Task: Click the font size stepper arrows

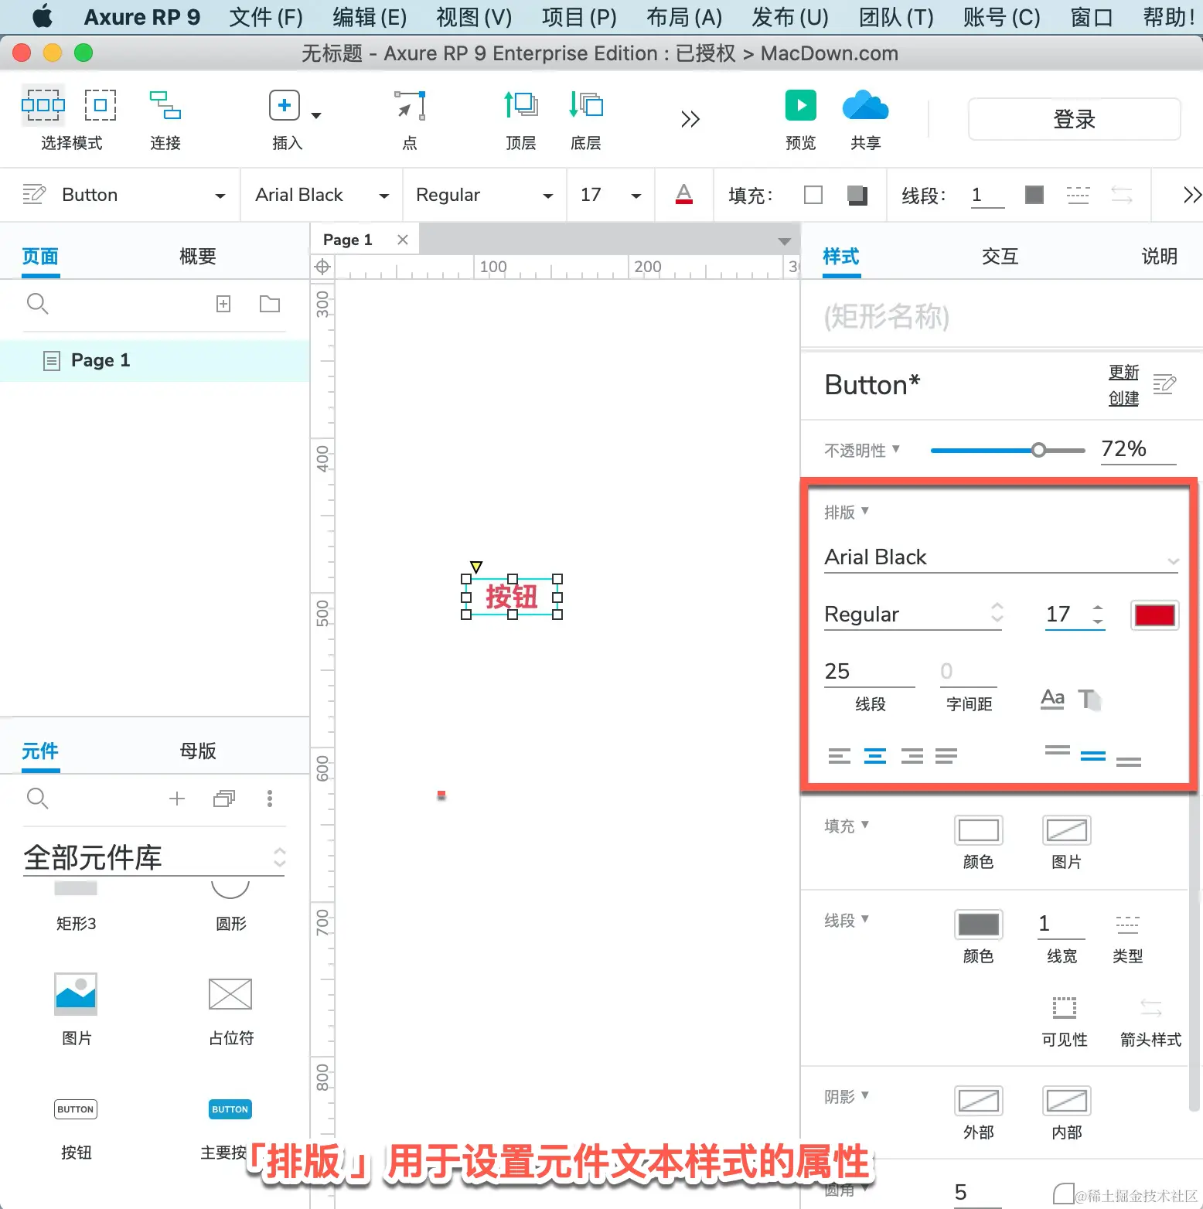Action: pyautogui.click(x=1098, y=615)
